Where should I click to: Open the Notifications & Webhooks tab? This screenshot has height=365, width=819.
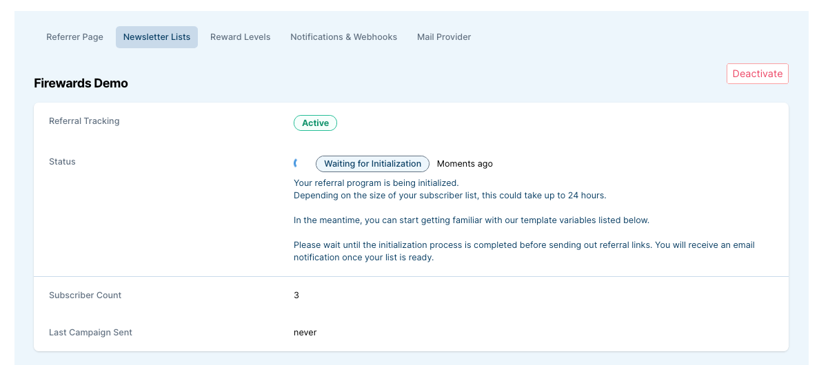(x=344, y=37)
